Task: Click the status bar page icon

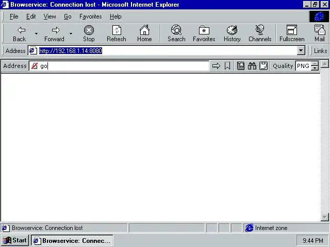Action: click(x=6, y=228)
